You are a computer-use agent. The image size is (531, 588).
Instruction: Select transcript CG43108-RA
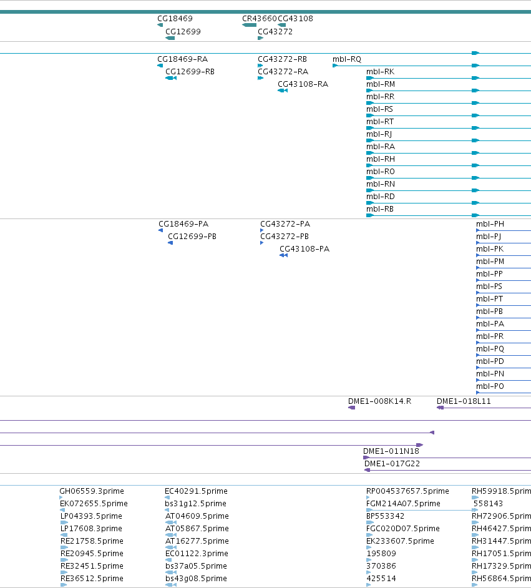[x=303, y=84]
